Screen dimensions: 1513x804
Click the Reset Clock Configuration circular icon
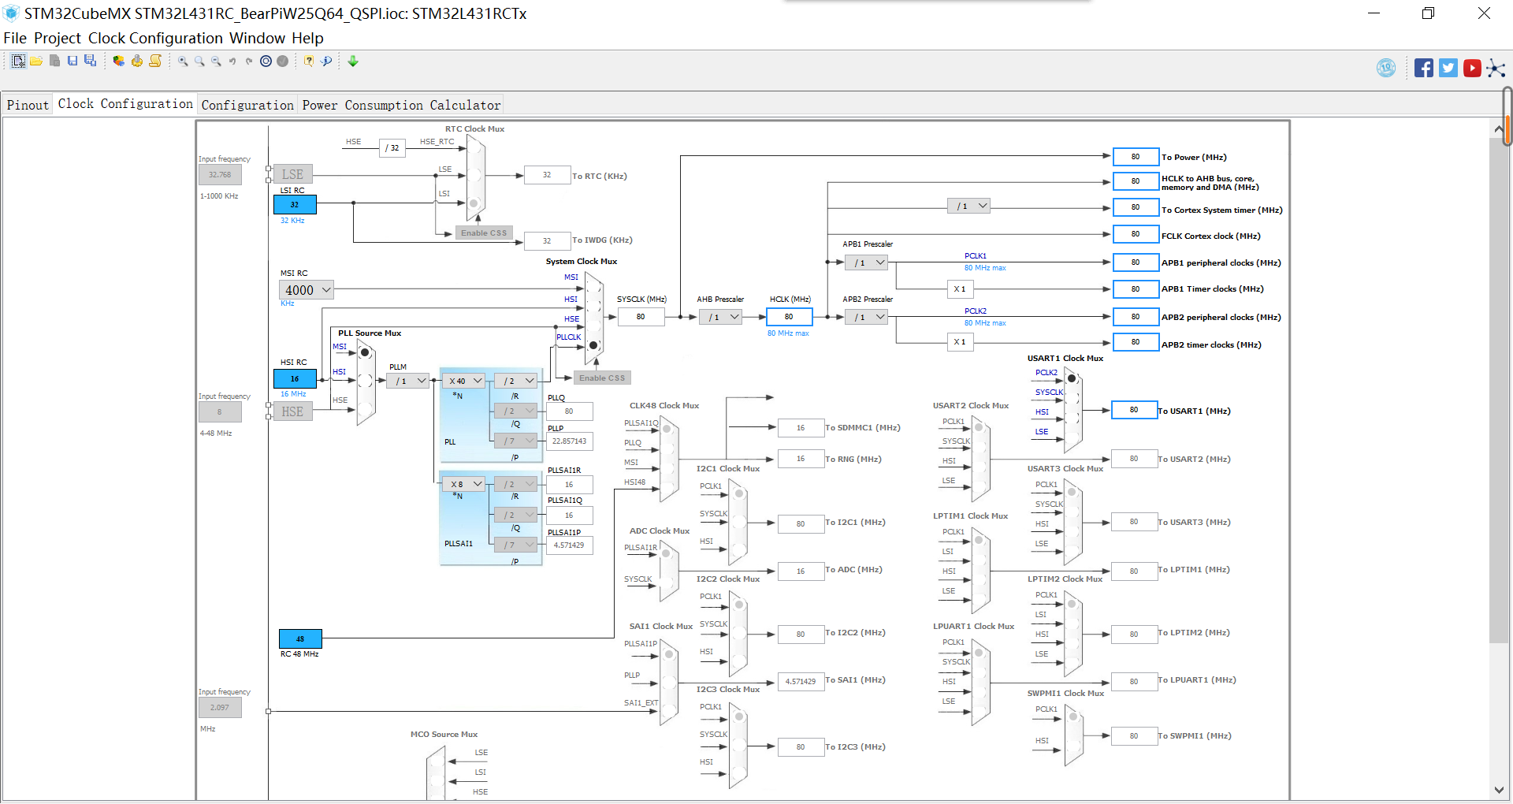click(x=266, y=61)
